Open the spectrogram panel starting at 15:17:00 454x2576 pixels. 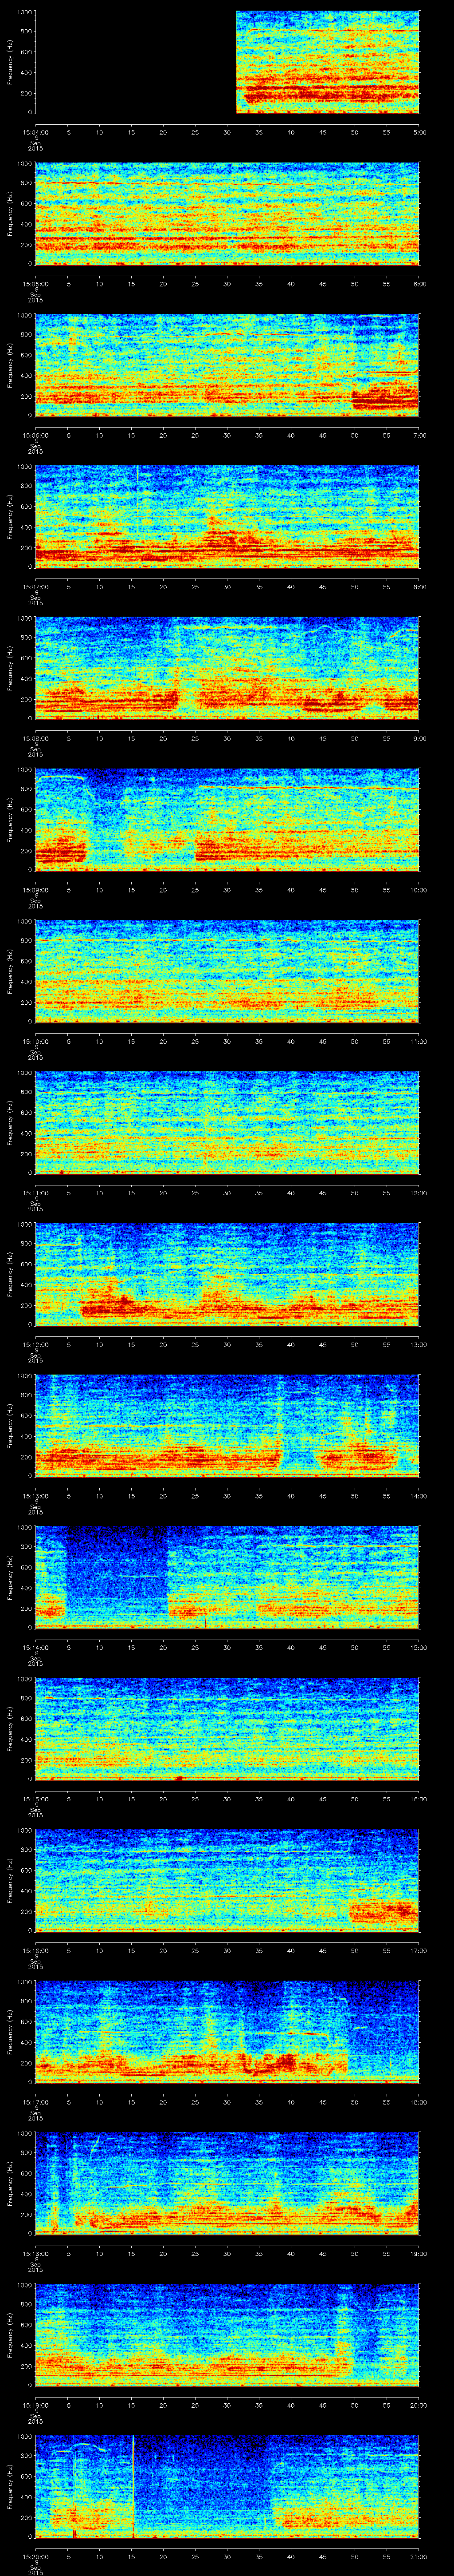click(227, 2032)
